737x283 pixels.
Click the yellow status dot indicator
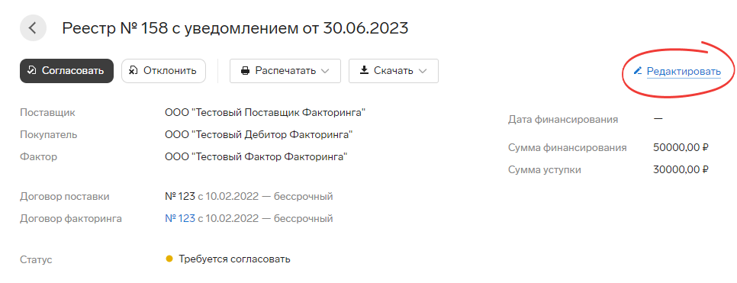tap(169, 259)
